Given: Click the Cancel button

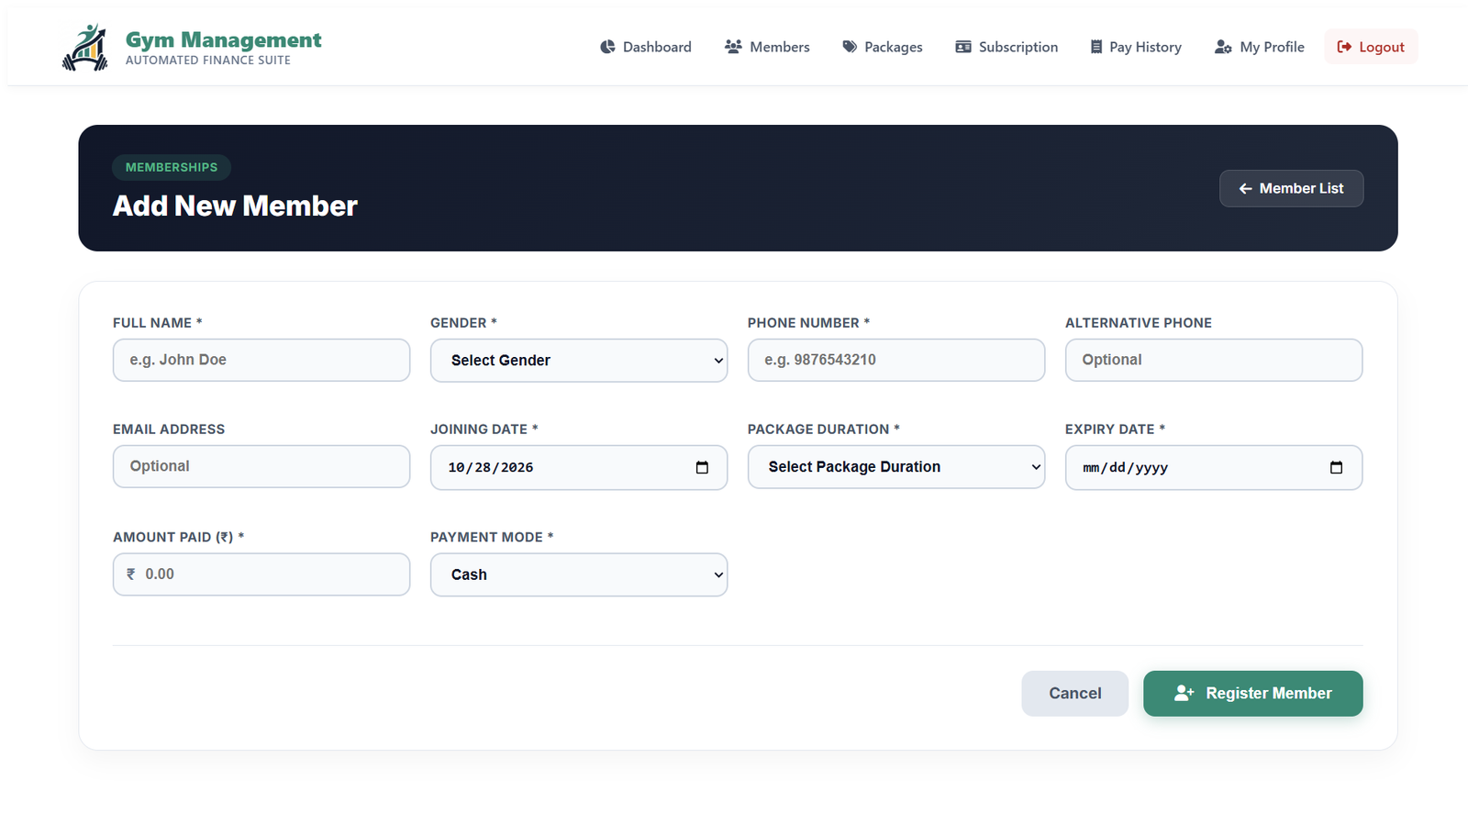Looking at the screenshot, I should pyautogui.click(x=1074, y=694).
